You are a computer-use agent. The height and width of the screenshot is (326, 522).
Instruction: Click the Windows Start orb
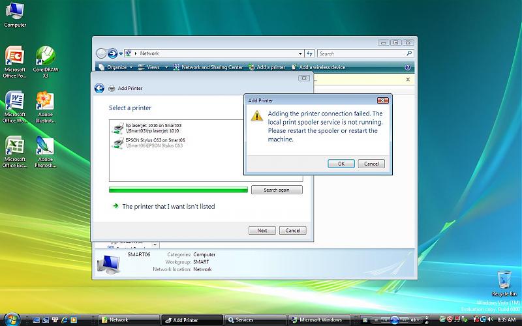[8, 319]
